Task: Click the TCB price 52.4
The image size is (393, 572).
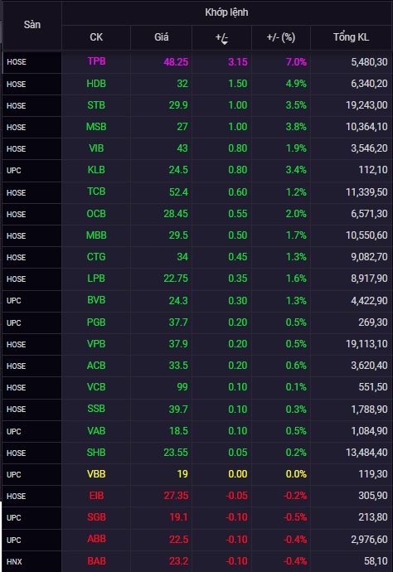Action: pos(178,191)
